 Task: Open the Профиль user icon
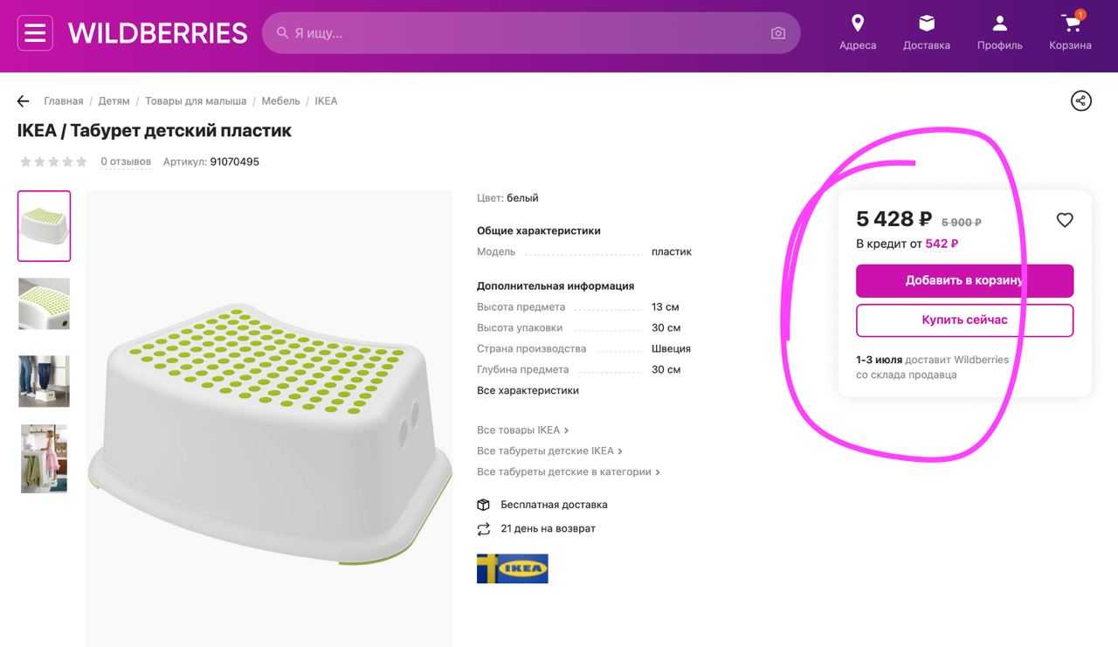coord(1000,23)
